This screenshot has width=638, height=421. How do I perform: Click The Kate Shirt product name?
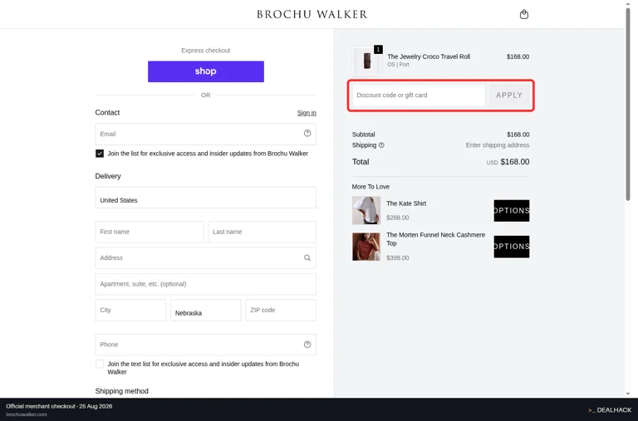(x=406, y=203)
